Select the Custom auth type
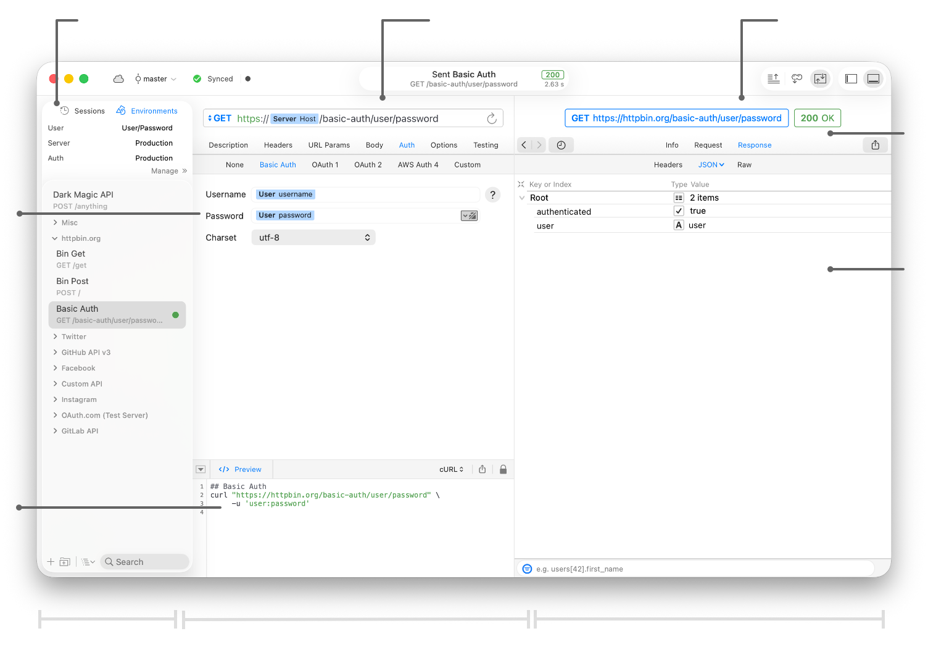 (467, 165)
